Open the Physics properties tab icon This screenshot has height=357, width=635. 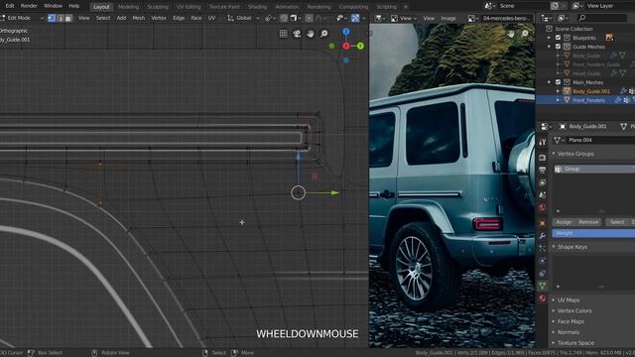coord(543,261)
